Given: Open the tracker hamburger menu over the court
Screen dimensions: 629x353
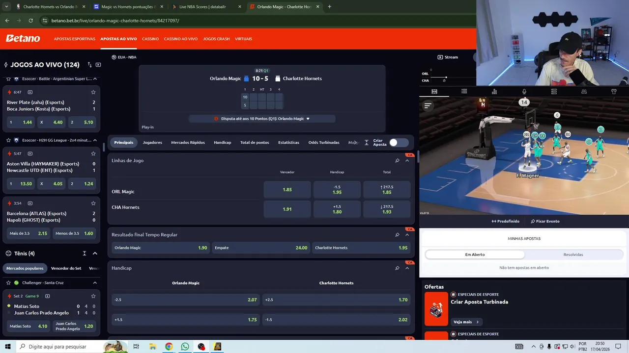Looking at the screenshot, I should (x=428, y=105).
